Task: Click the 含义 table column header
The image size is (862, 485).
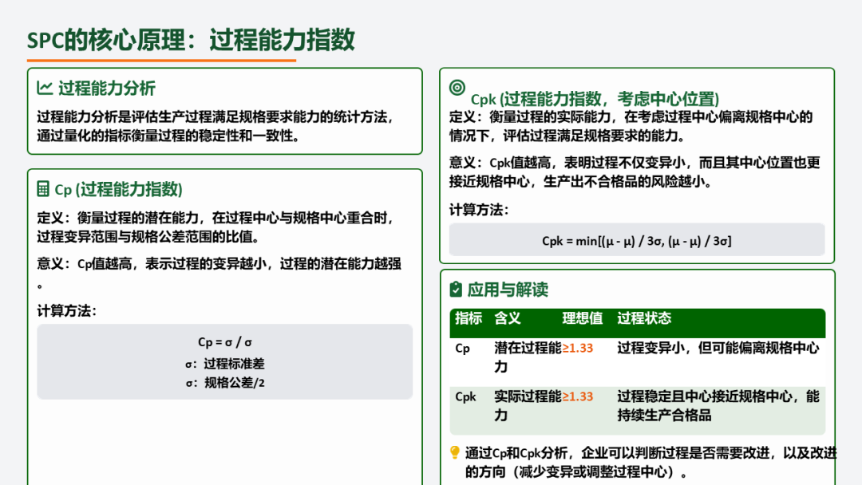Action: point(507,318)
